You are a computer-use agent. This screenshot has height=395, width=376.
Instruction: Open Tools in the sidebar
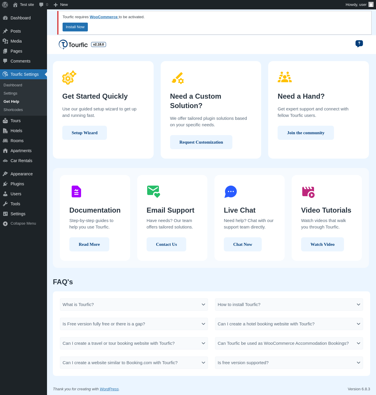23,204
